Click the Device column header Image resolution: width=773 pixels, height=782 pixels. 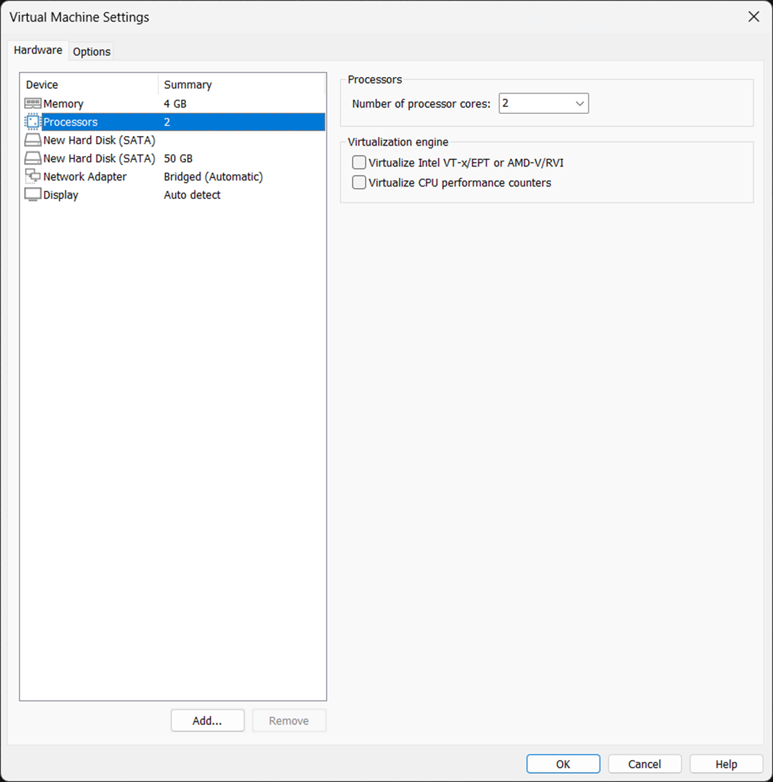point(42,85)
